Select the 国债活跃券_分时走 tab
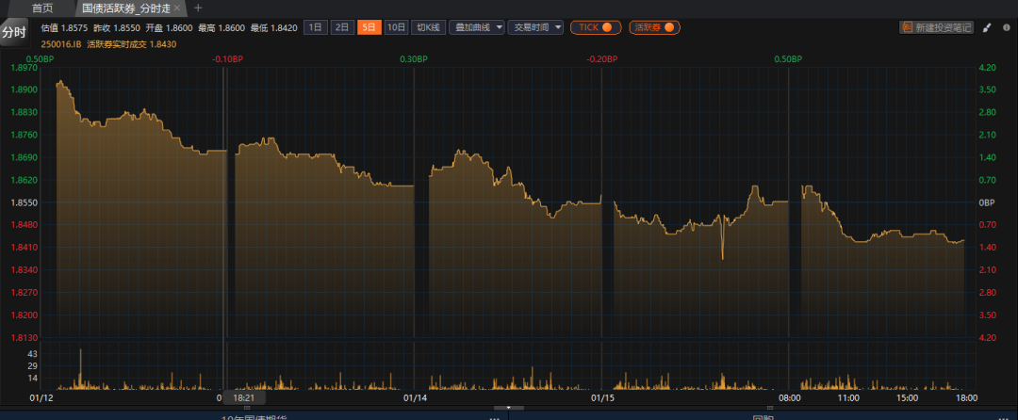1018x420 pixels. tap(124, 8)
